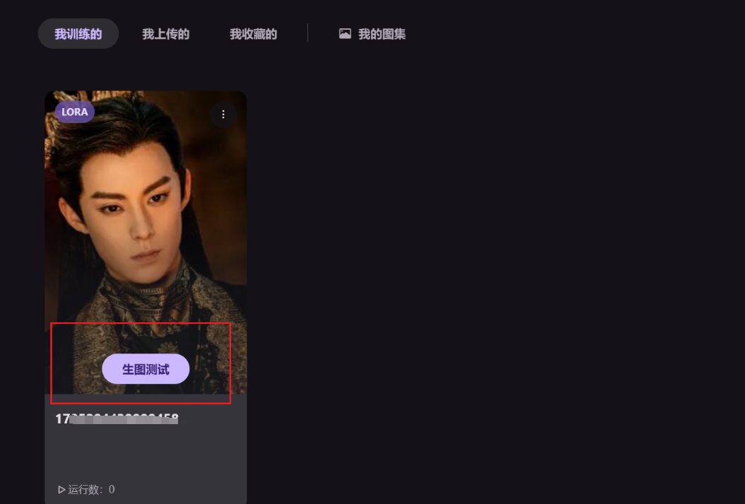
Task: Click the play triangle icon beside 运行数
Action: (x=61, y=489)
